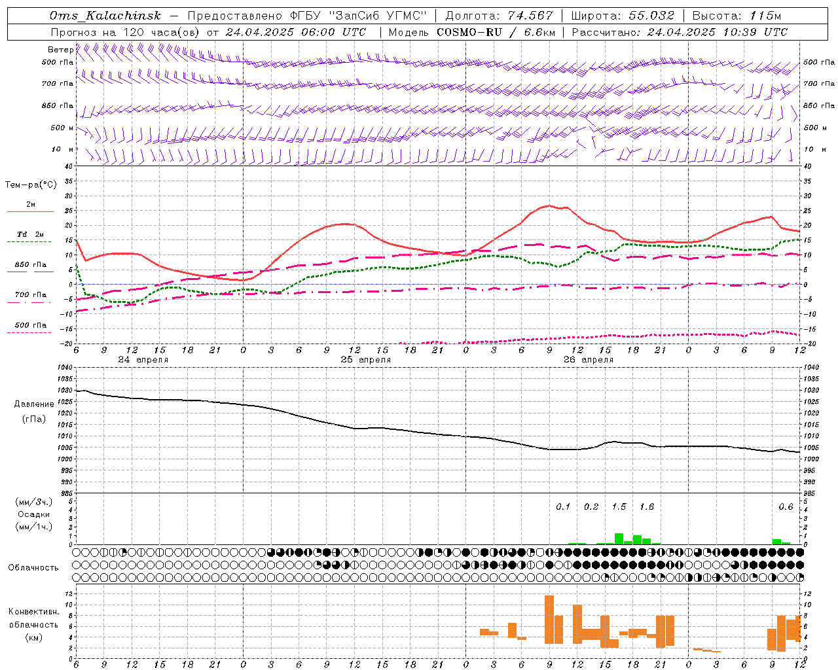Click the 0.1 three-hour precipitation value
The width and height of the screenshot is (838, 670).
point(563,506)
